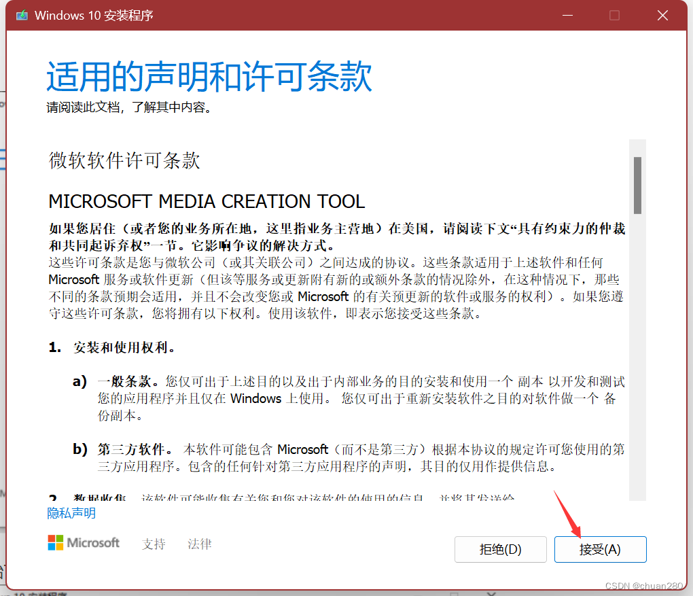Click the 安装和使用权利 list item text
Screen dimensions: 693x596
pyautogui.click(x=124, y=347)
